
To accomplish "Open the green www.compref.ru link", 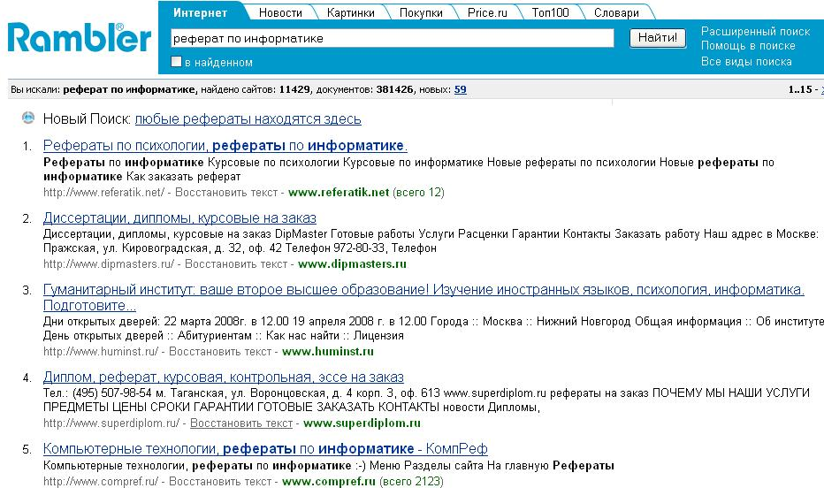I will pyautogui.click(x=329, y=481).
